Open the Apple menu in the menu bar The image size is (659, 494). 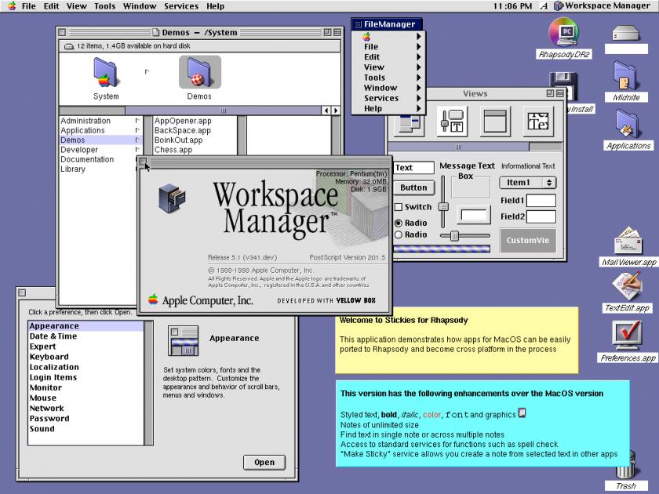point(11,6)
